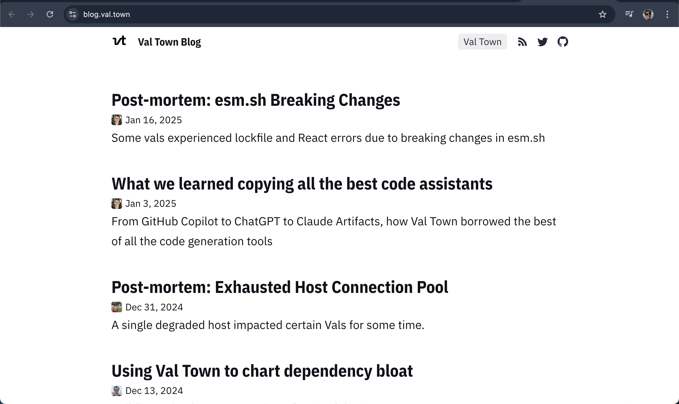The image size is (679, 404).
Task: Open the Chrome profile avatar
Action: coord(648,14)
